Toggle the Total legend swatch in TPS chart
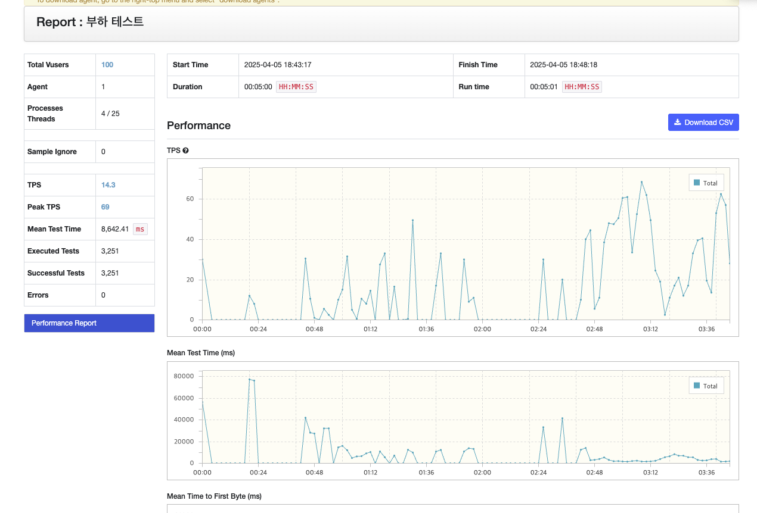The image size is (757, 513). 697,183
